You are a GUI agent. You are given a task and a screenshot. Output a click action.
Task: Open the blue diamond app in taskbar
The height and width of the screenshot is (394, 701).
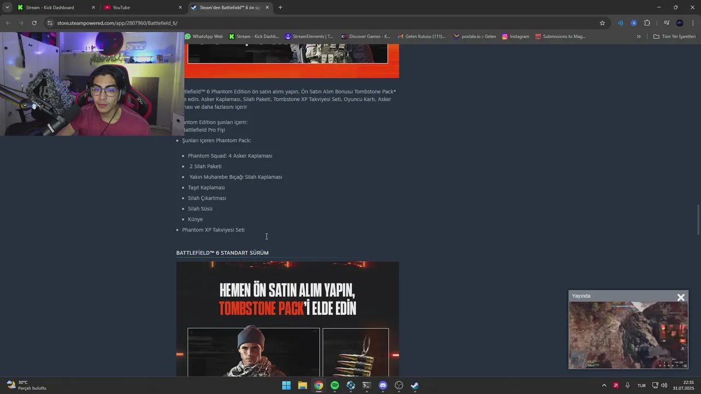pyautogui.click(x=350, y=385)
